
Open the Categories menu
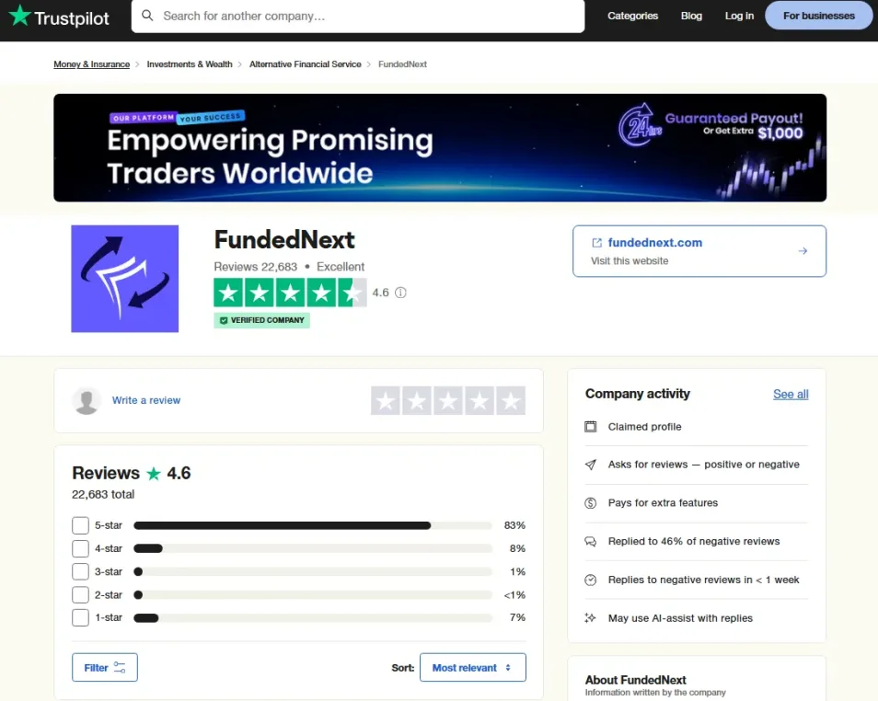pos(633,16)
